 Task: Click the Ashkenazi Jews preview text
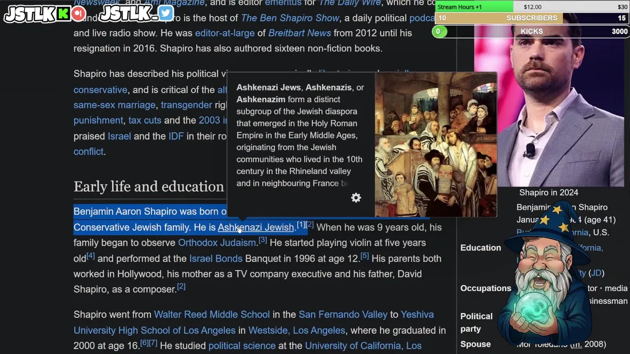pyautogui.click(x=300, y=135)
